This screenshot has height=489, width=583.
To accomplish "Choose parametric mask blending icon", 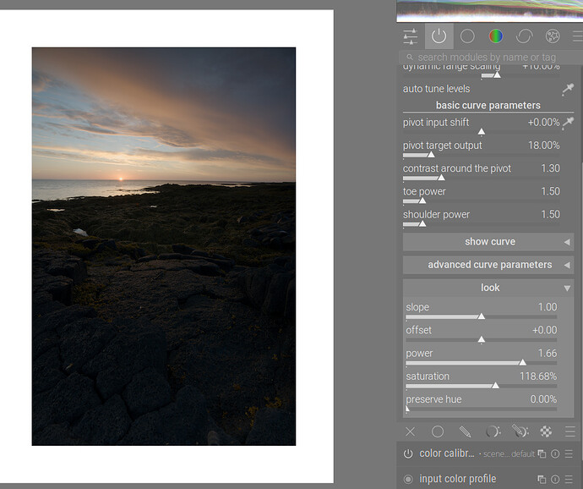I will tap(493, 431).
